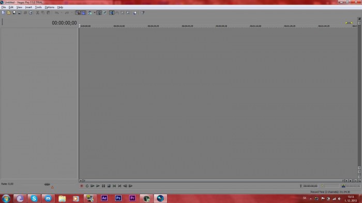This screenshot has height=203, width=362.
Task: Click the timeline ruler at 00:00:15;00
Action: 119,26
